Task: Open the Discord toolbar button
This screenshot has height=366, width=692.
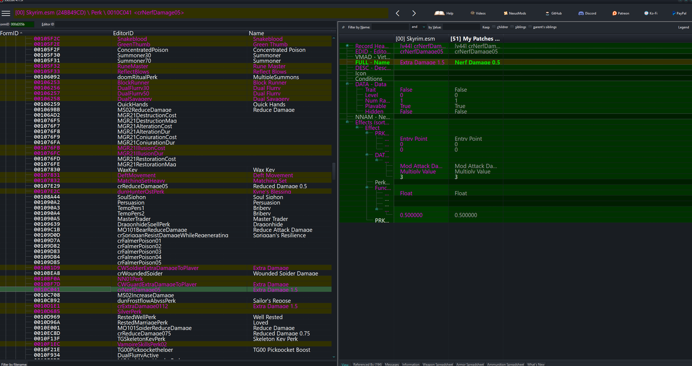Action: 588,13
